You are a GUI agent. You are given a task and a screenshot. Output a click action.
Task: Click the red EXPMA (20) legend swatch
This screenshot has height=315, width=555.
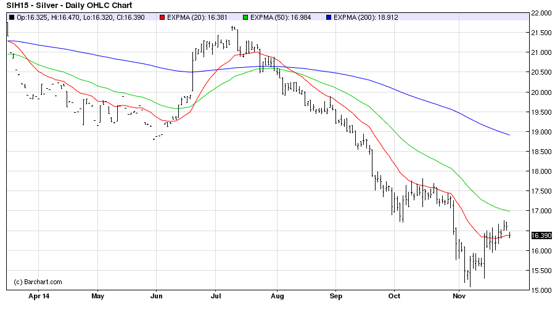161,17
